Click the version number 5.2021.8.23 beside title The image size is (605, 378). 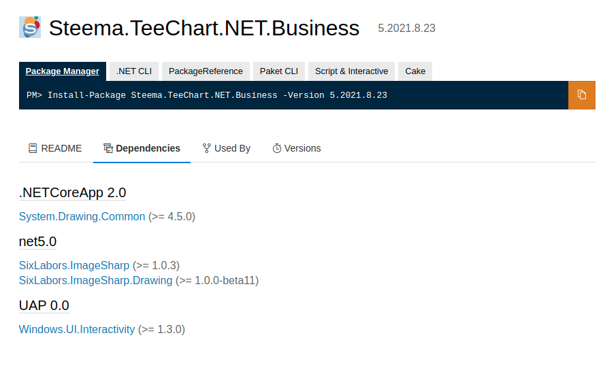point(407,28)
